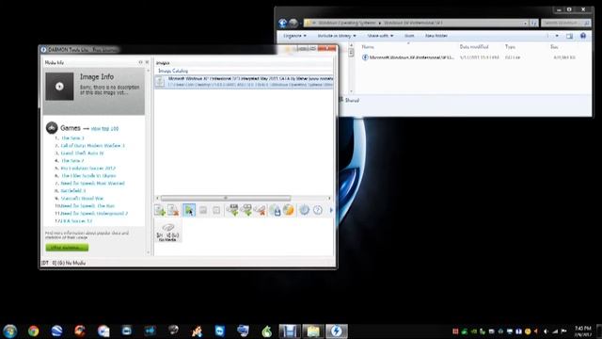
Task: Open the view top 100 link
Action: (x=104, y=129)
